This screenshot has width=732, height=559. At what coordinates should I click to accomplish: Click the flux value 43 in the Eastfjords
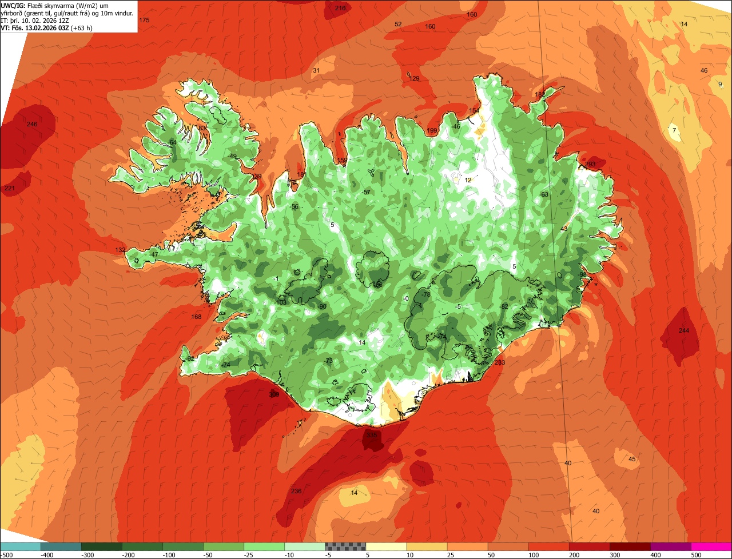coord(564,229)
